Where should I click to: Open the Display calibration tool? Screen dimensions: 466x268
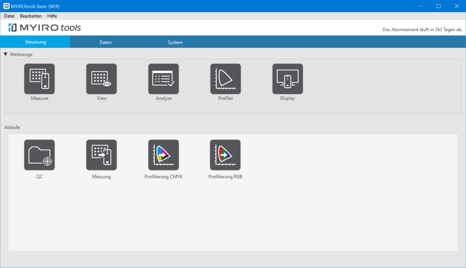pyautogui.click(x=288, y=79)
